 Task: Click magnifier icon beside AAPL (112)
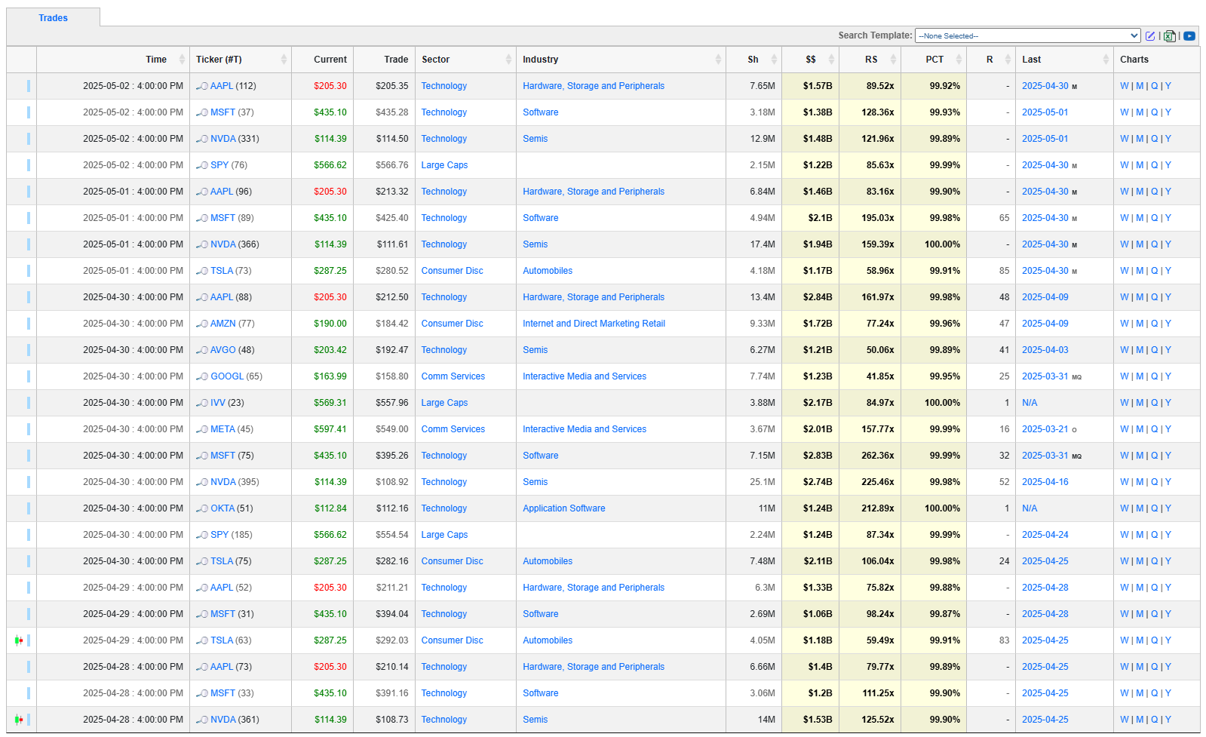202,86
